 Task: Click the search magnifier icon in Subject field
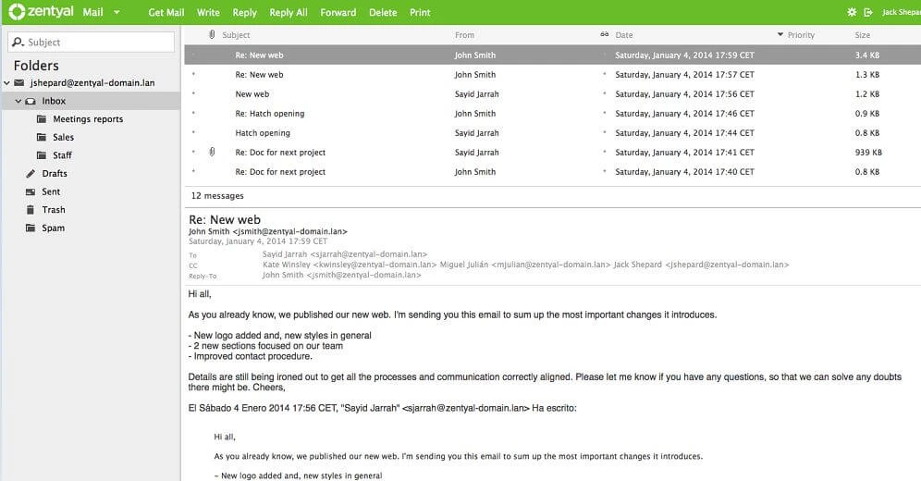(18, 43)
